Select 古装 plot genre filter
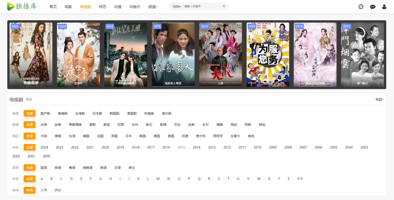Viewport: 394px width, 200px height. point(44,125)
